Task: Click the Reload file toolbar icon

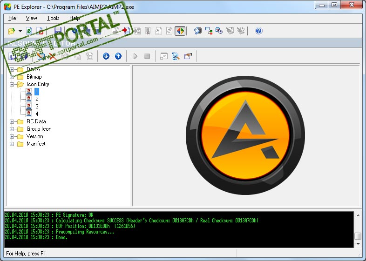Action: (29, 31)
